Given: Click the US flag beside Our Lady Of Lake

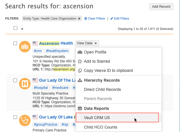Looking at the screenshot, I should point(35,117).
